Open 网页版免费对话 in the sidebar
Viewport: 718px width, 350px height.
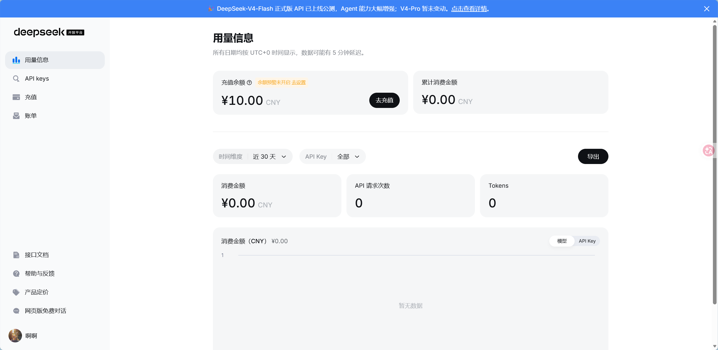tap(55, 311)
